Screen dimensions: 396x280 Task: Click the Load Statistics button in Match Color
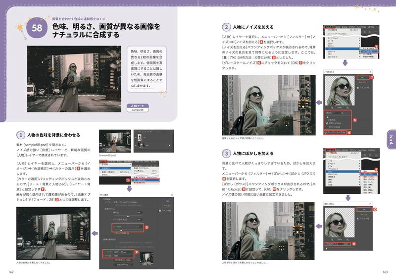(123, 260)
